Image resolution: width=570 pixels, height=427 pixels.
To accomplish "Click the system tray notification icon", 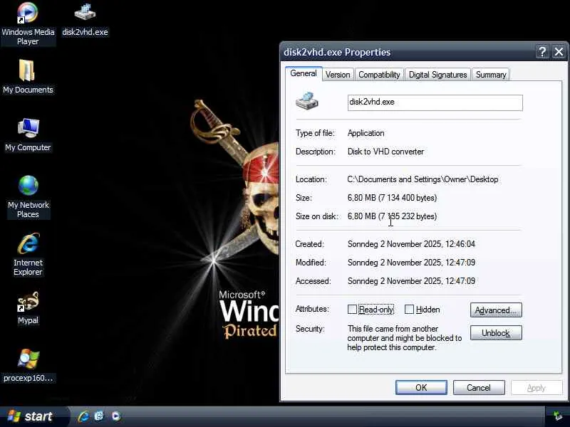I will point(558,416).
